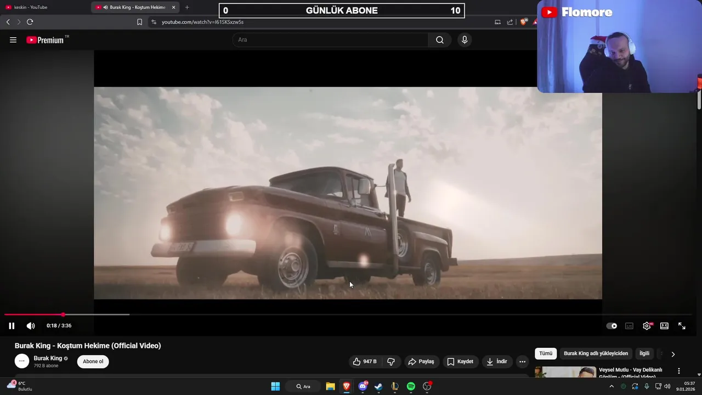Open Spotify from the taskbar
Screen dimensions: 702x395
[411, 386]
